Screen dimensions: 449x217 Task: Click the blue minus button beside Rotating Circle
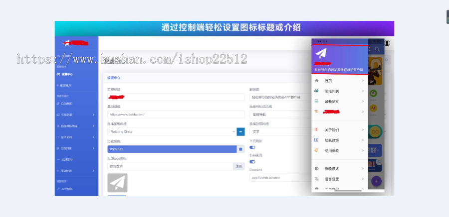[x=240, y=131]
